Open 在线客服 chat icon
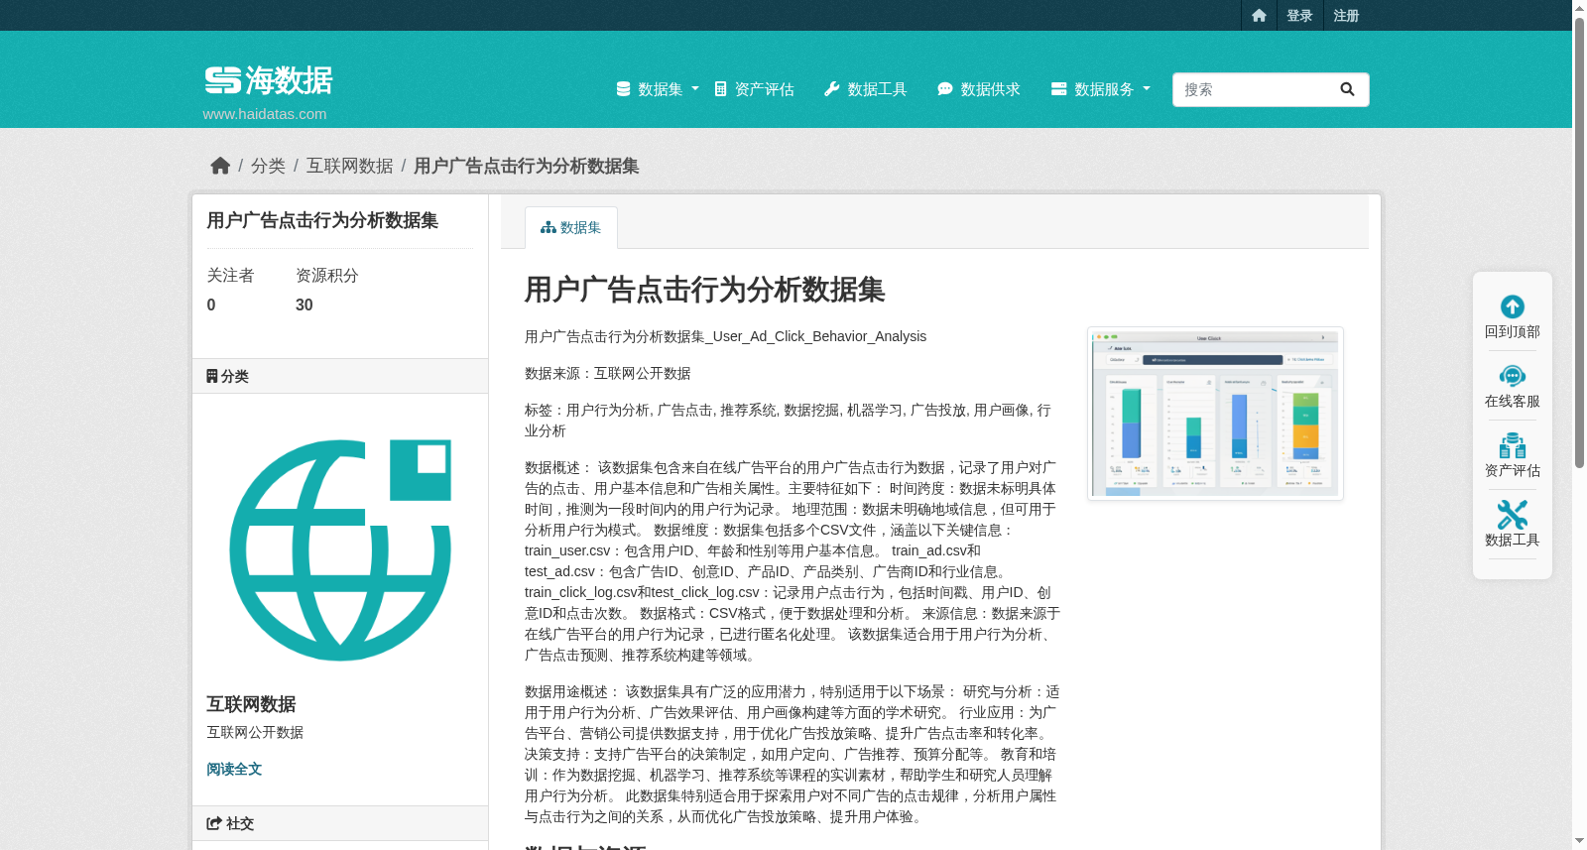Image resolution: width=1587 pixels, height=850 pixels. pos(1513,376)
